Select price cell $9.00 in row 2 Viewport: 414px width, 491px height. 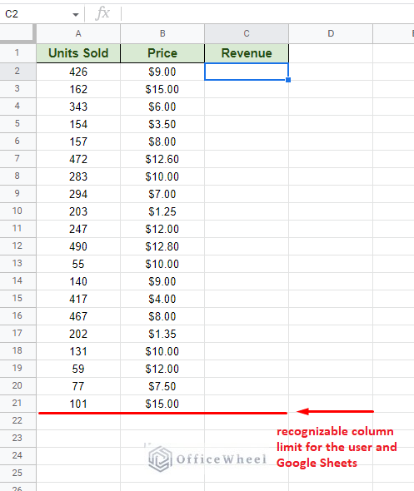pos(162,72)
